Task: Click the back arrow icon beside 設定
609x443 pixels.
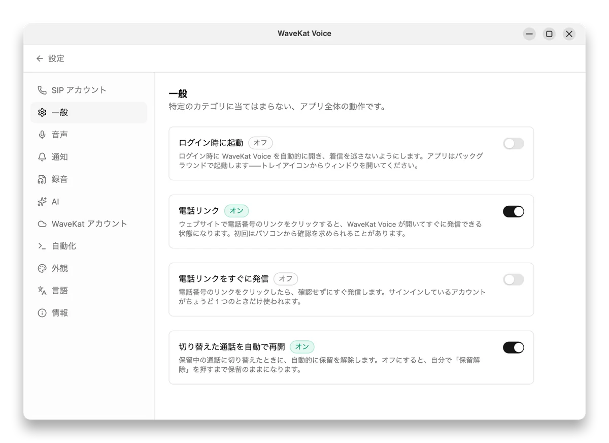Action: tap(40, 58)
